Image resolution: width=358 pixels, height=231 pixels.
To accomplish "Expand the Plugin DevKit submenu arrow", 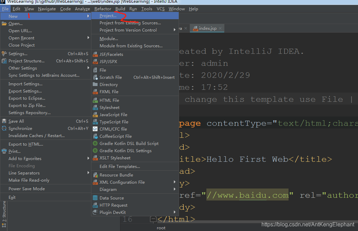I will 175,212.
